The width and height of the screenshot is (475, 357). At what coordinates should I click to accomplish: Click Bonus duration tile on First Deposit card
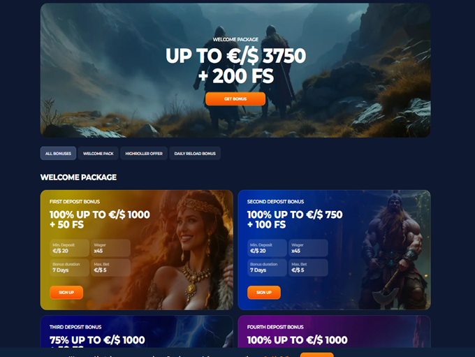[x=69, y=268]
